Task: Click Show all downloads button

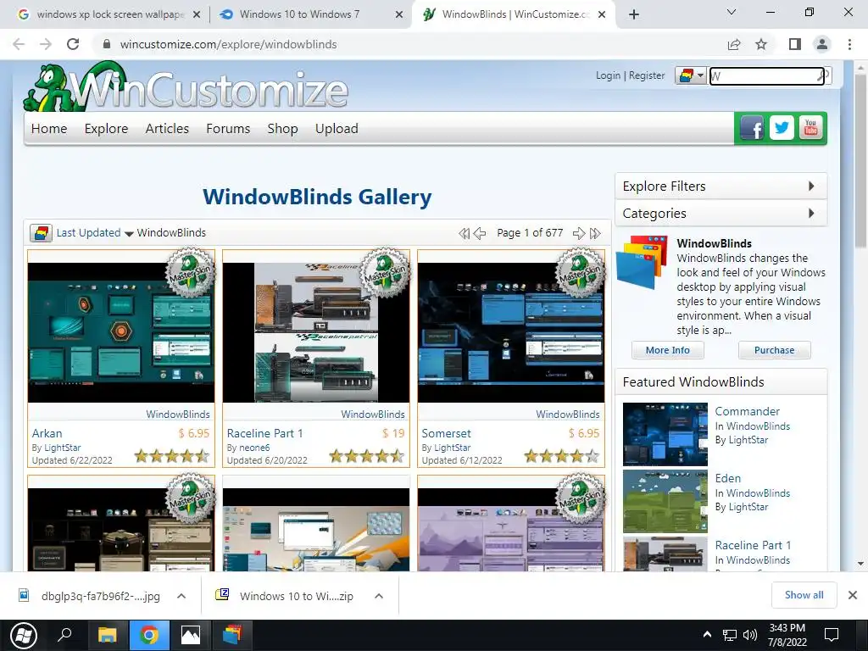Action: (804, 595)
